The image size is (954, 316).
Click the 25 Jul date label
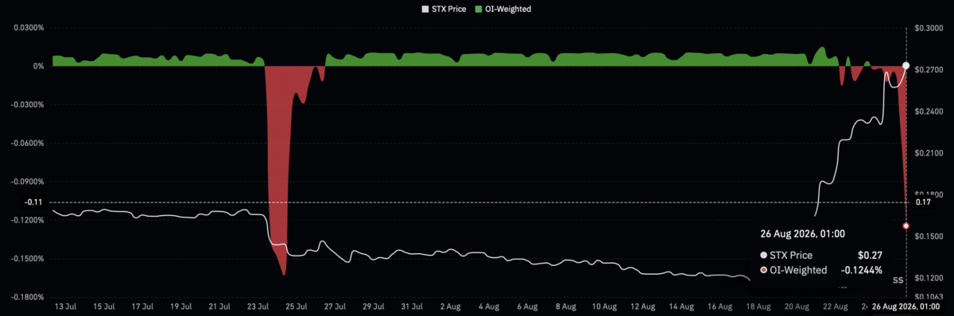(296, 306)
